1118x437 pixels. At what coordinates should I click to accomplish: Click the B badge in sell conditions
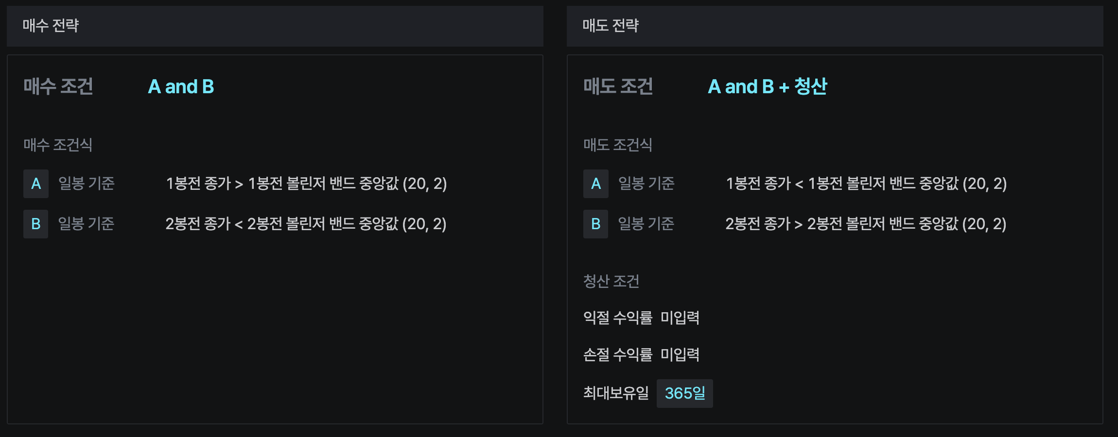tap(596, 224)
